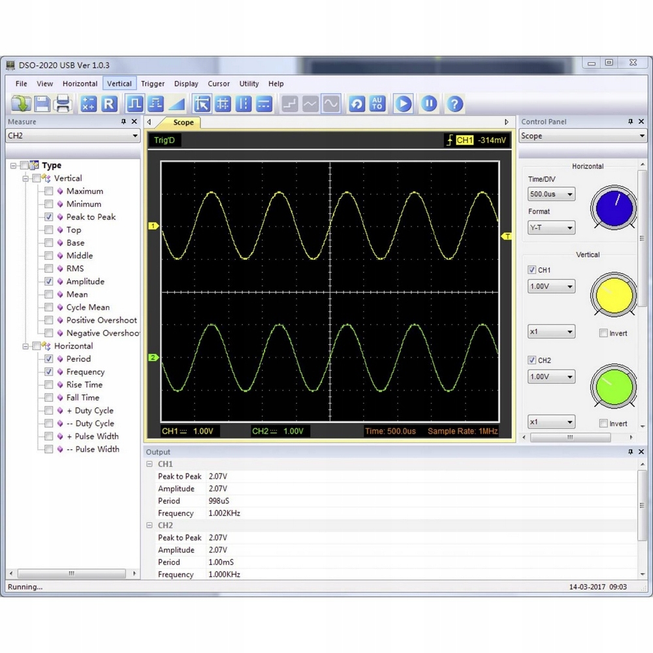Click the Save floppy disk toolbar icon
Image resolution: width=653 pixels, height=653 pixels.
(42, 104)
